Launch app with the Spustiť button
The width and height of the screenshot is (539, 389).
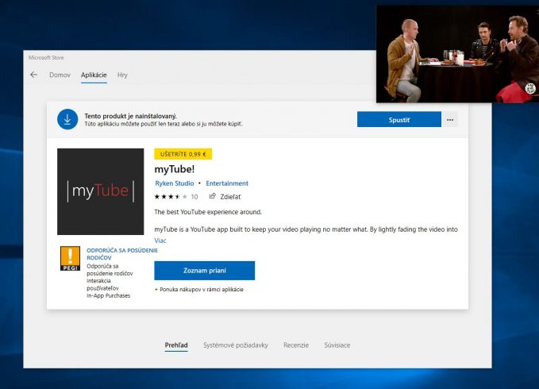click(x=399, y=120)
